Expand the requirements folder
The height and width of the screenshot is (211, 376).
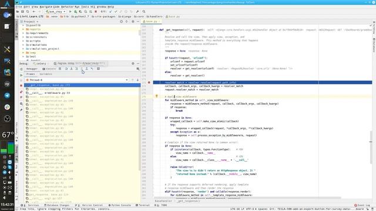point(23,33)
